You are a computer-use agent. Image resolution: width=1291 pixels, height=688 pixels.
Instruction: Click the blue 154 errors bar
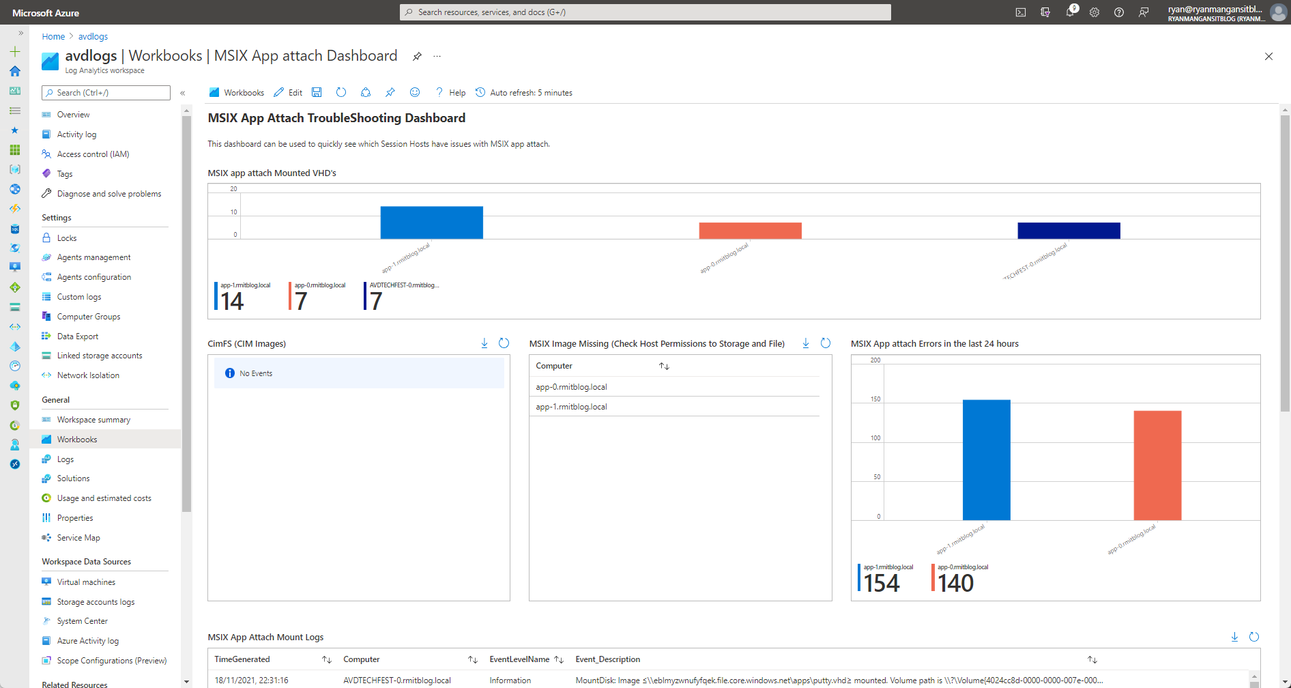pyautogui.click(x=986, y=460)
